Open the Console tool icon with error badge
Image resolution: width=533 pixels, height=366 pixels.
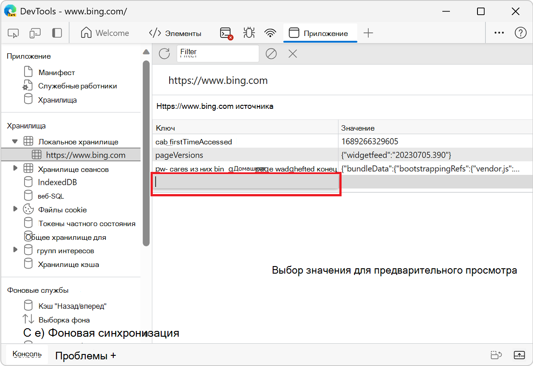pyautogui.click(x=226, y=33)
